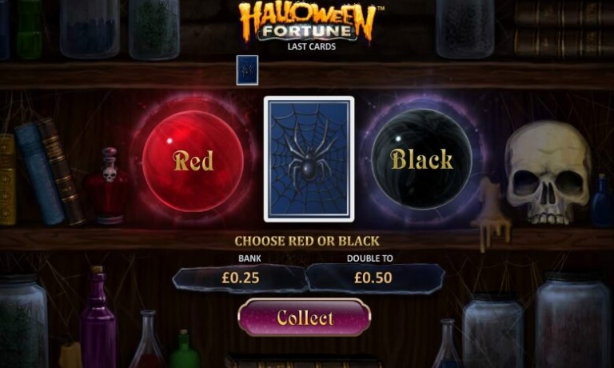Click the small last card thumbnail
Viewport: 614px width, 368px height.
pos(247,70)
